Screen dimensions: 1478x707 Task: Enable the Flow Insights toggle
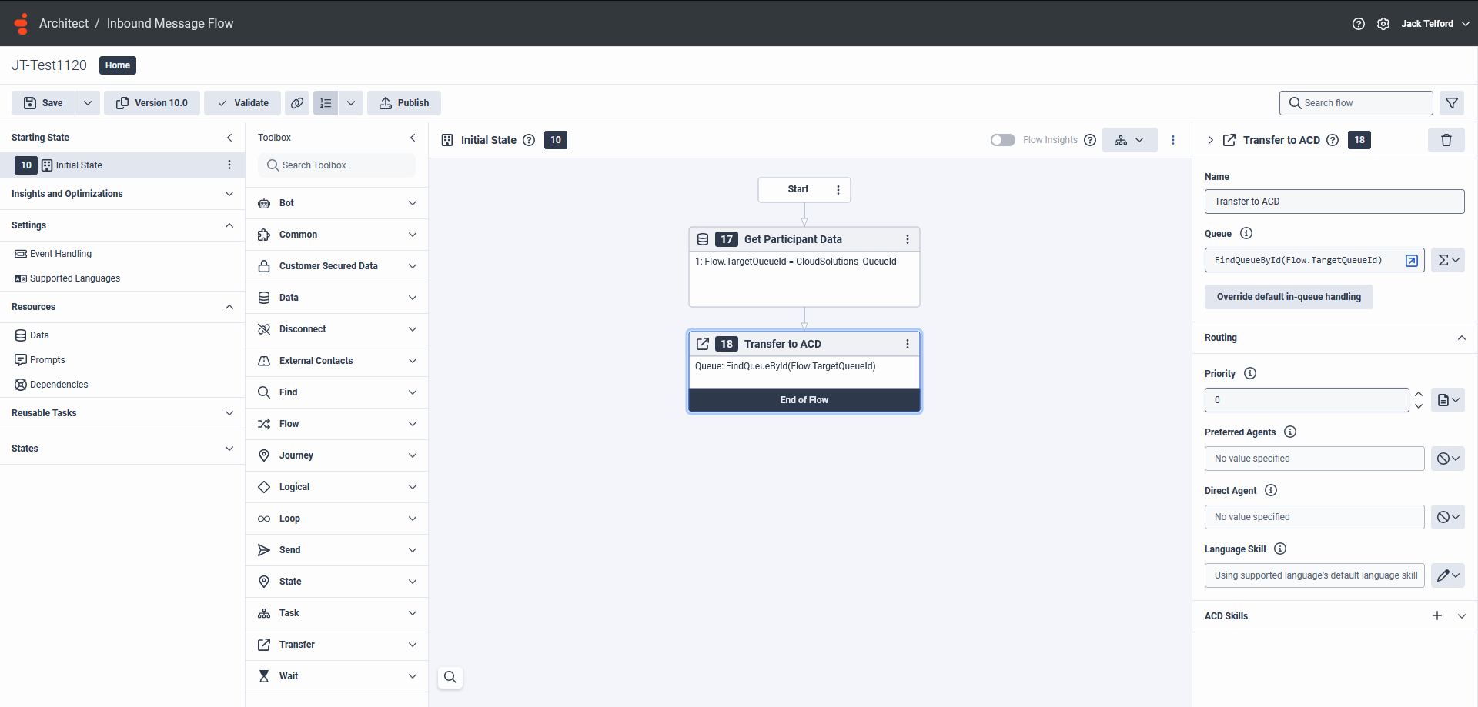pos(1002,140)
